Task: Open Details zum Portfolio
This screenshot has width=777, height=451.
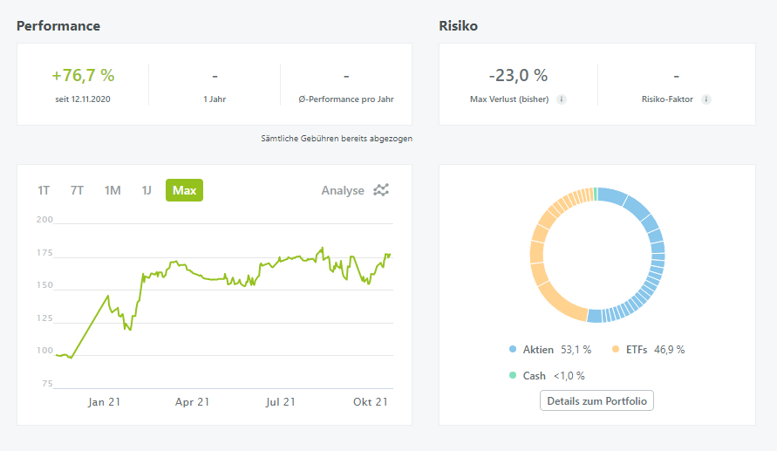Action: point(596,400)
